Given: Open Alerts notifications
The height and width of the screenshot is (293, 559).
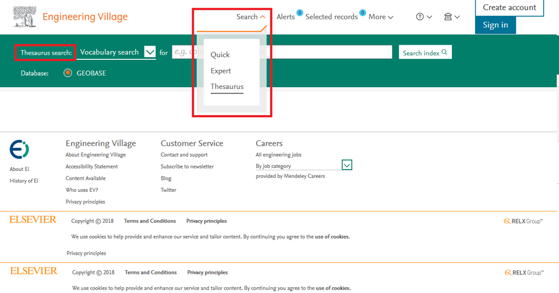Looking at the screenshot, I should click(x=285, y=17).
